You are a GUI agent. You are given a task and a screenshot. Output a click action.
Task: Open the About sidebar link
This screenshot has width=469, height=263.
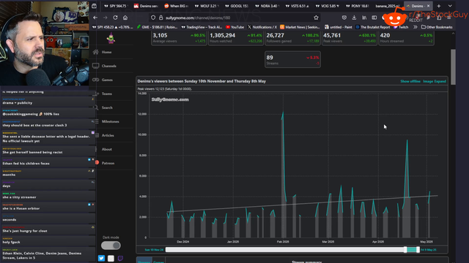pyautogui.click(x=107, y=149)
